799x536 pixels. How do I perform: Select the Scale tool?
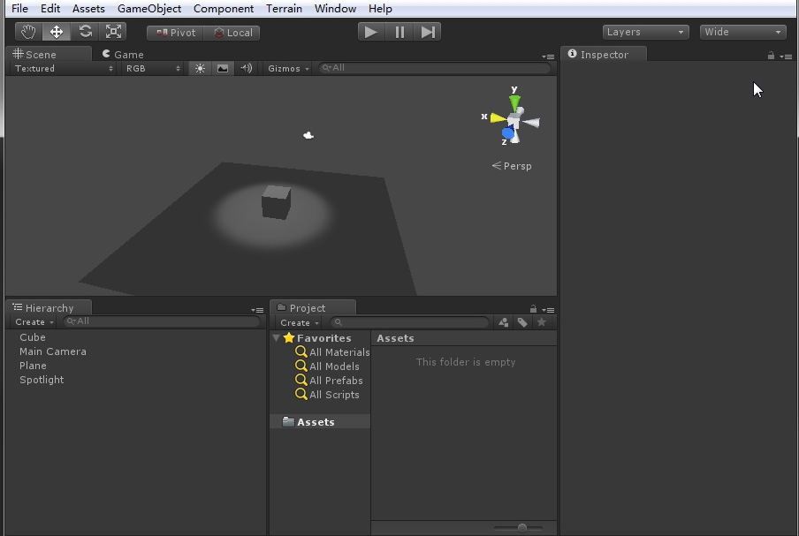114,32
